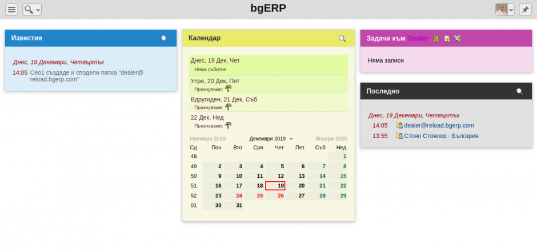Click the pin icon button

pos(525,10)
